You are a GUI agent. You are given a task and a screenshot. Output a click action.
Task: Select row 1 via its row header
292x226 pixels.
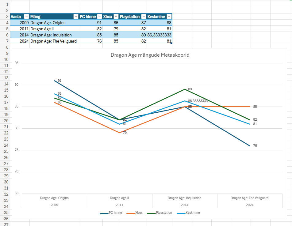pyautogui.click(x=5, y=4)
